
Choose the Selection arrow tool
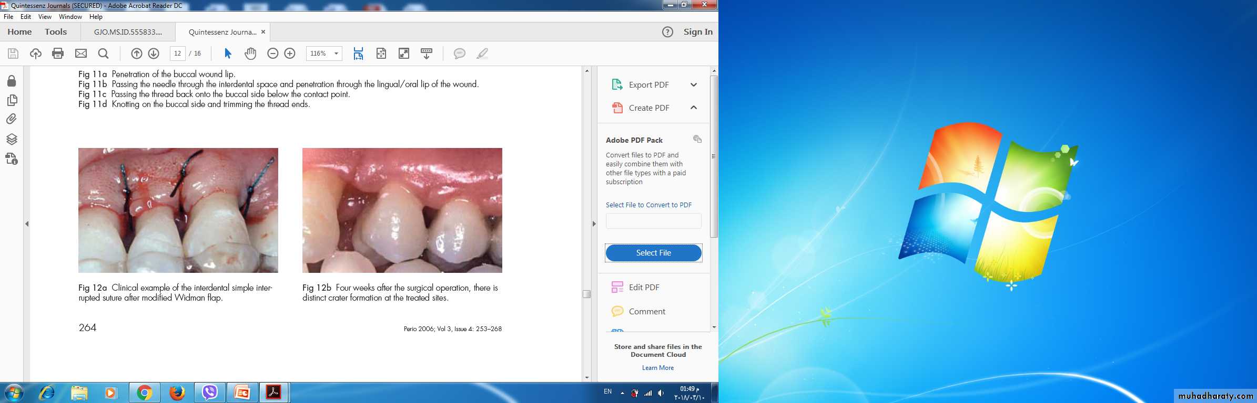click(228, 54)
